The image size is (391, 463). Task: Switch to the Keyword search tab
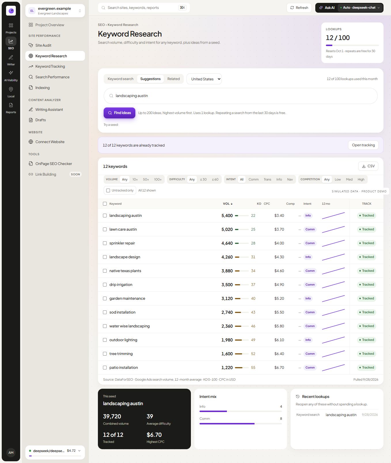120,79
